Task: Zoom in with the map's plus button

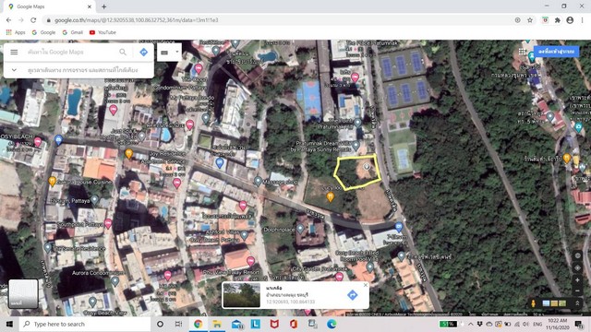Action: [x=577, y=280]
